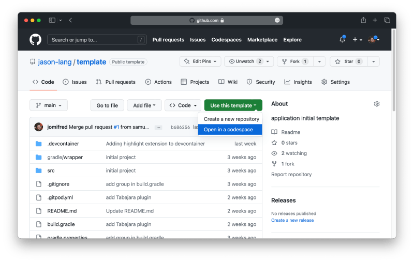Edit About details gear icon

point(377,104)
